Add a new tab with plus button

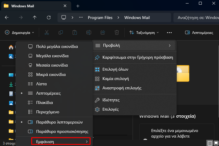(78, 6)
